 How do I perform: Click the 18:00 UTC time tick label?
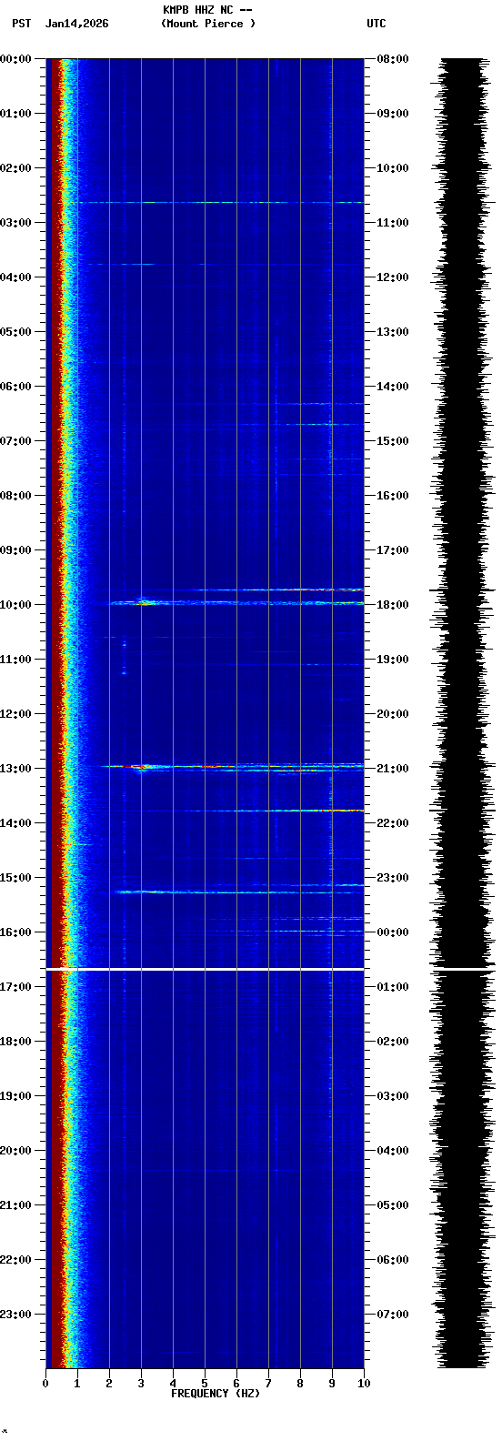393,605
